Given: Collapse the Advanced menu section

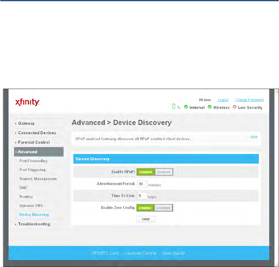Looking at the screenshot, I should tap(39, 152).
